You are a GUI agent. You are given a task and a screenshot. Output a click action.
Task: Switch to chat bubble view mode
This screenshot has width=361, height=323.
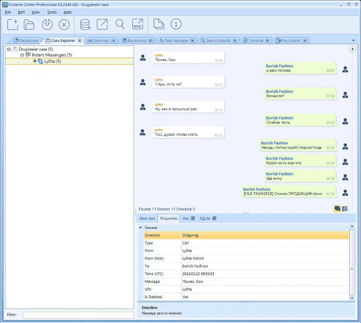point(337,209)
